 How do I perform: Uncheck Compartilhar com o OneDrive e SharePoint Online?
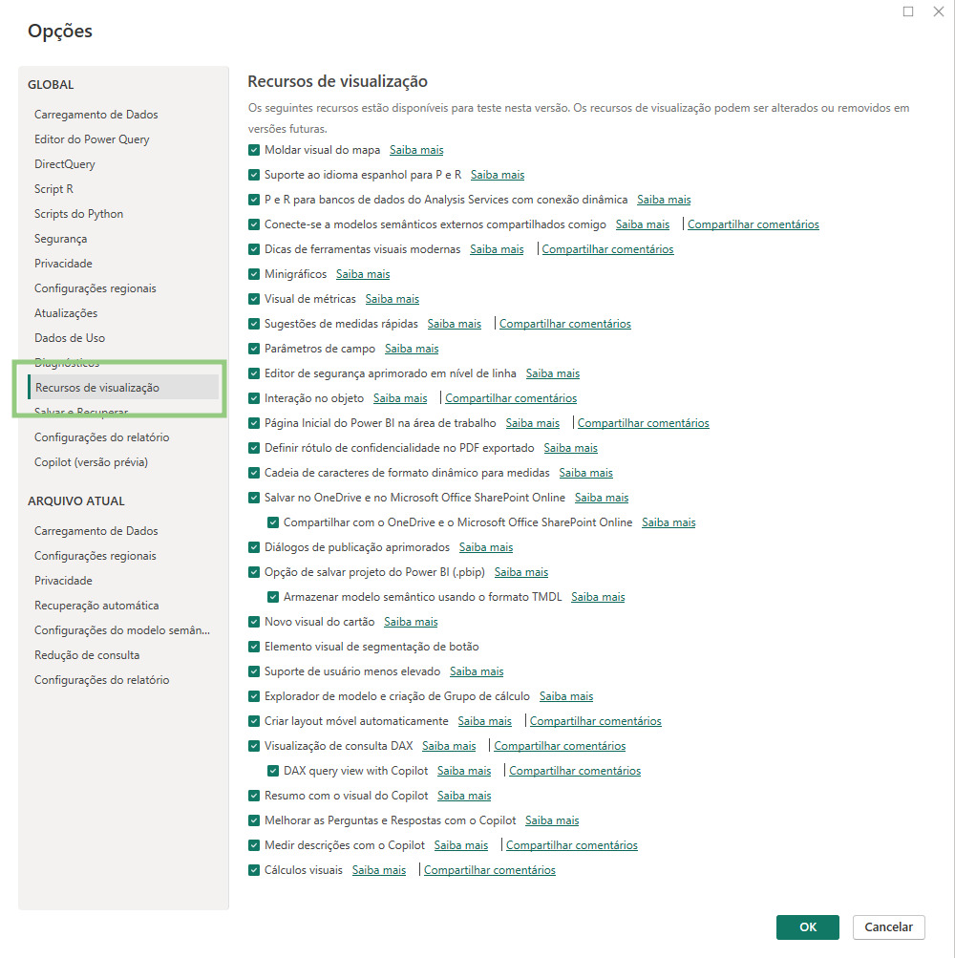coord(273,522)
